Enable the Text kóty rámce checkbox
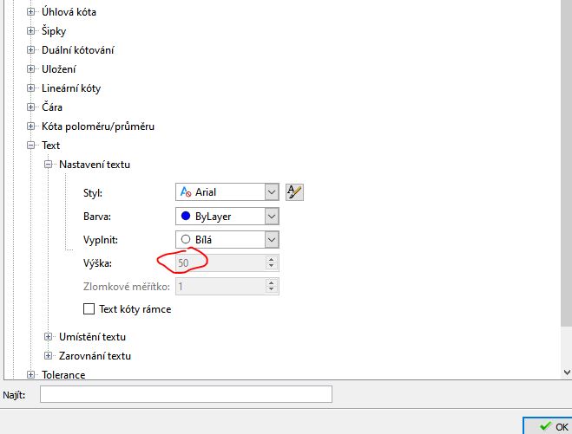The image size is (572, 434). point(88,309)
